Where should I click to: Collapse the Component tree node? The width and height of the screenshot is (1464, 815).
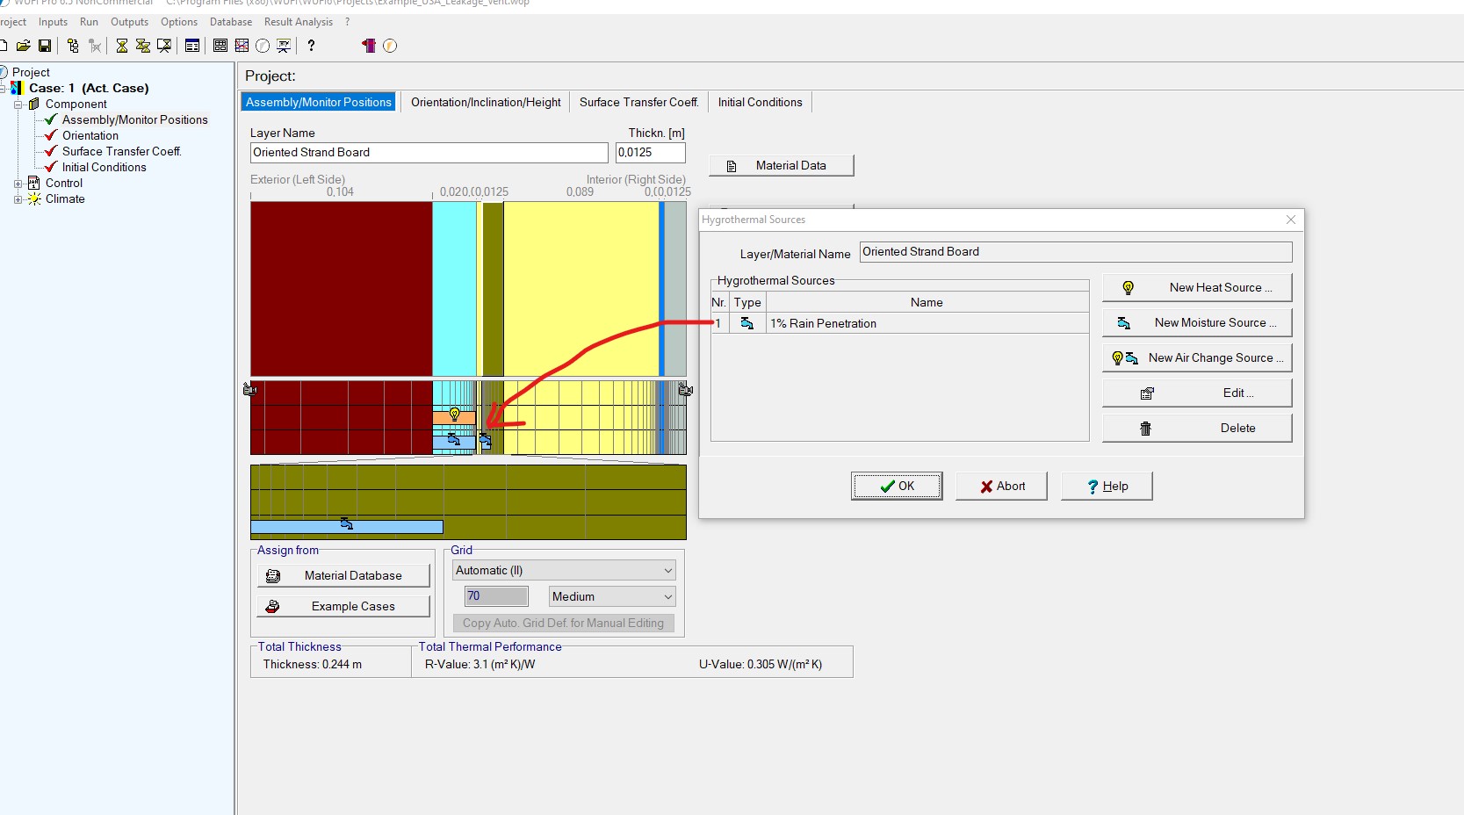click(18, 105)
